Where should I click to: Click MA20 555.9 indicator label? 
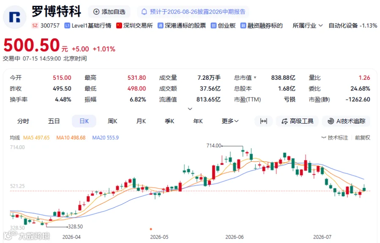click(x=106, y=138)
